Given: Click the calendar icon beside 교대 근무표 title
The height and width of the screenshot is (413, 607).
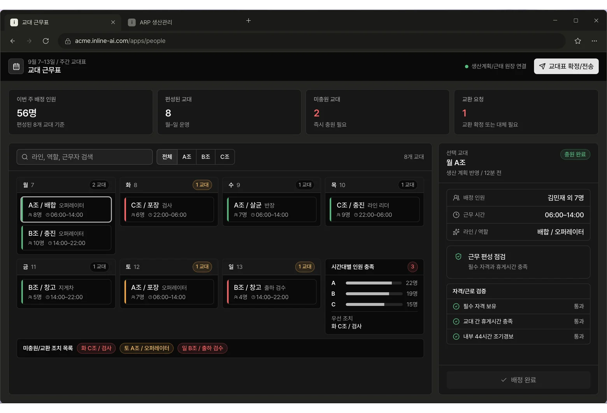Looking at the screenshot, I should [x=16, y=67].
